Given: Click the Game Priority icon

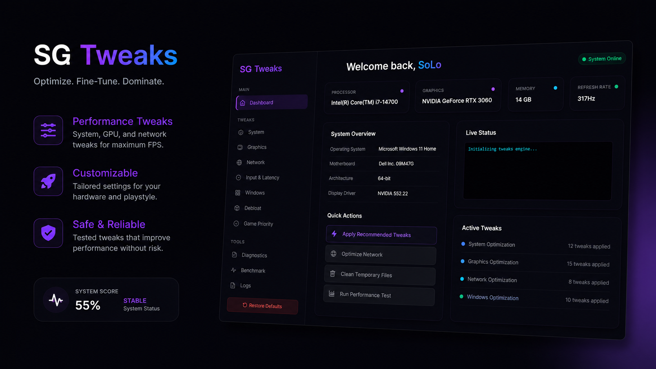Looking at the screenshot, I should click(236, 224).
